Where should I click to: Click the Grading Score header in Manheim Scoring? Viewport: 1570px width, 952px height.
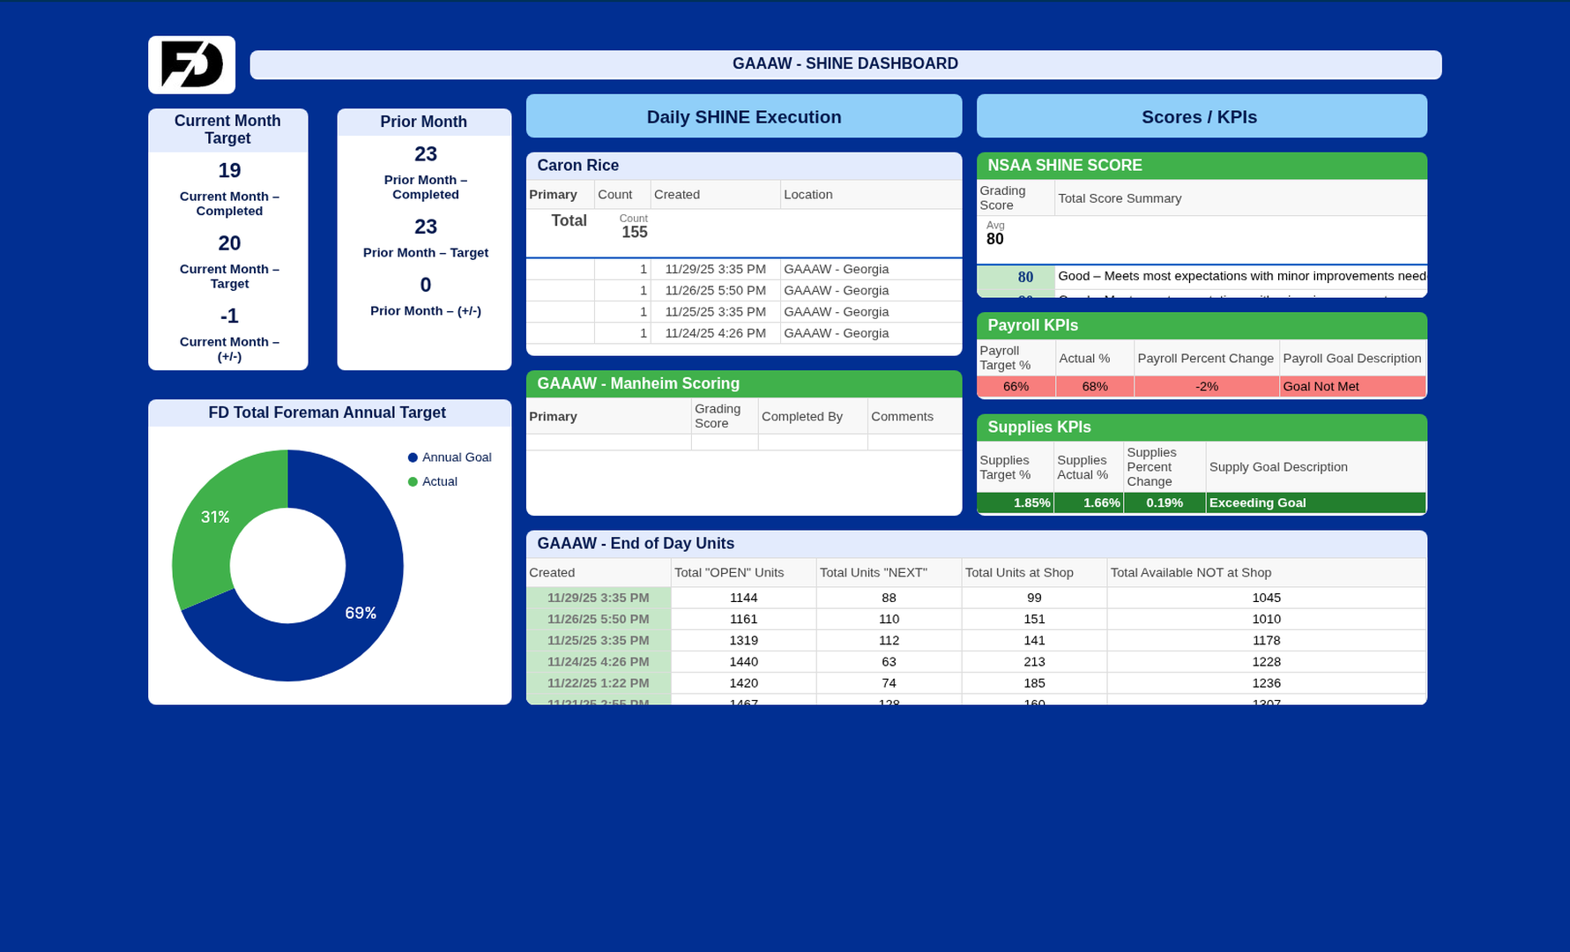[x=718, y=416]
